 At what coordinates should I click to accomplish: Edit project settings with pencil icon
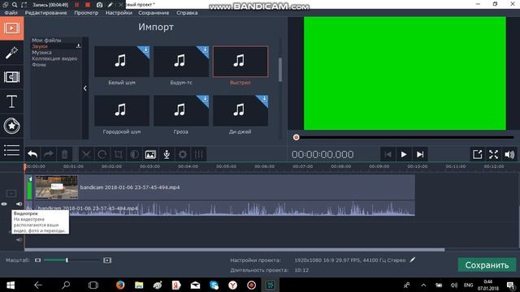(412, 260)
